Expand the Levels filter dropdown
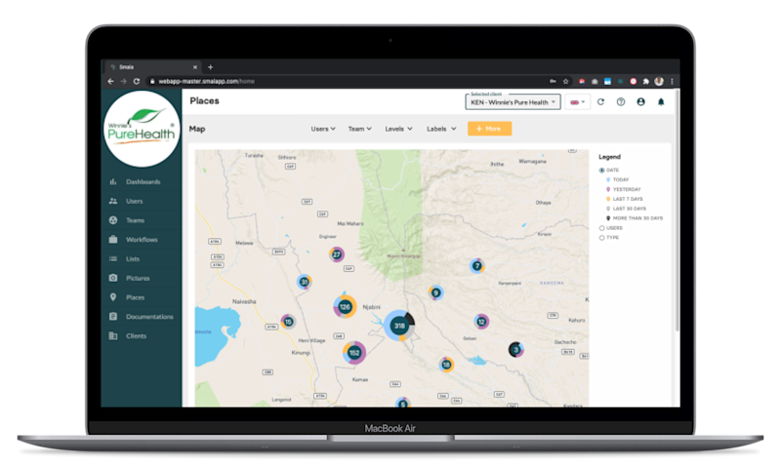The width and height of the screenshot is (781, 464). tap(398, 129)
